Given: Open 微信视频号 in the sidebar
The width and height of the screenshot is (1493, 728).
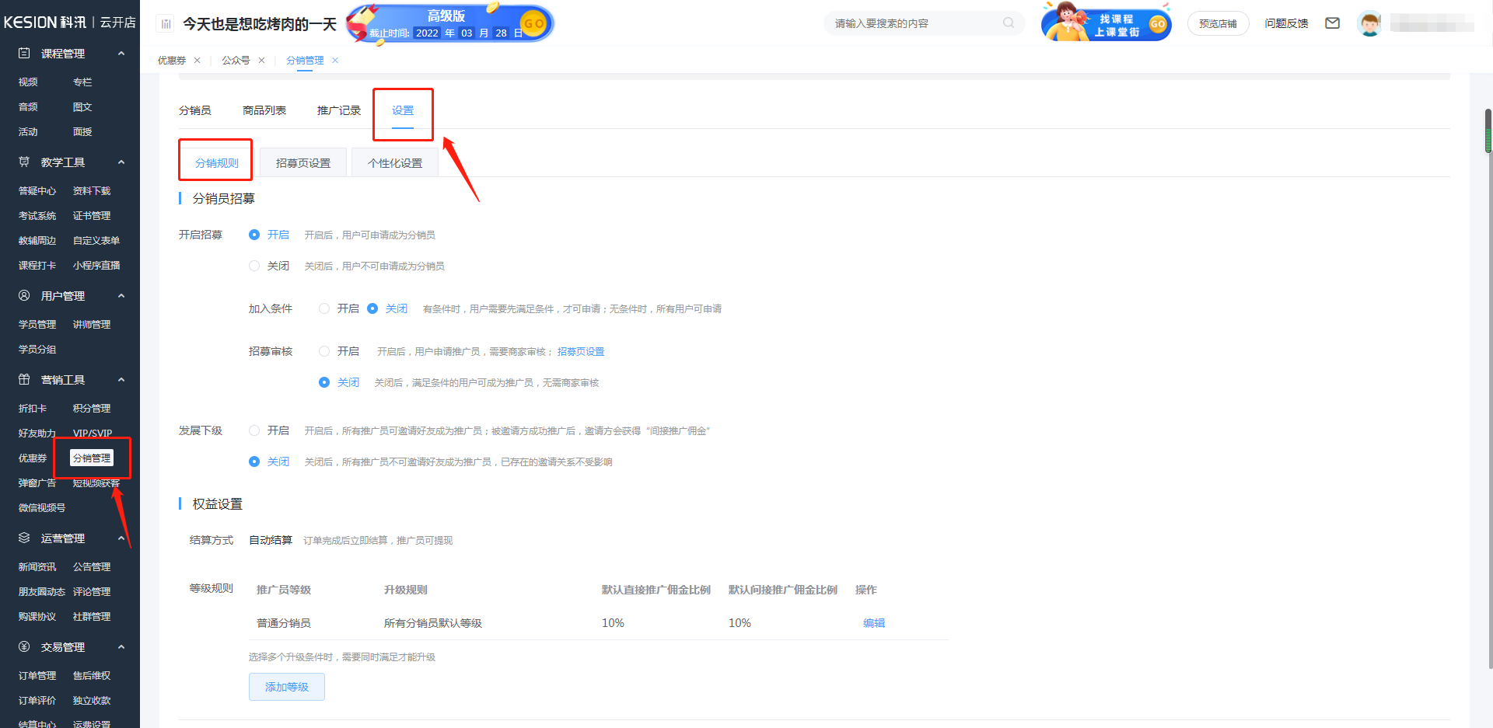Looking at the screenshot, I should 42,508.
